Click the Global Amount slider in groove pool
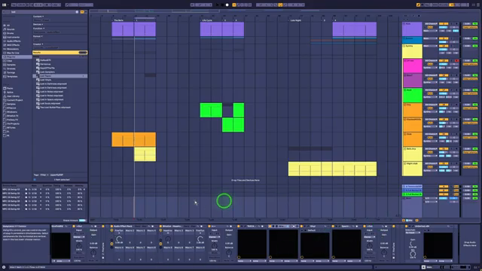Viewport: 482px width, 271px height. click(82, 221)
